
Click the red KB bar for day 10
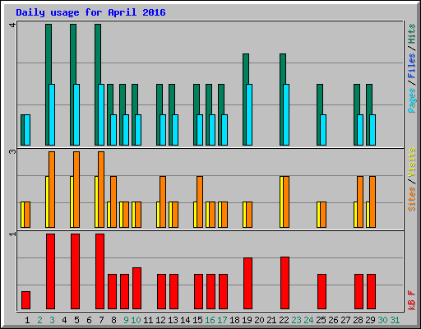click(x=136, y=289)
